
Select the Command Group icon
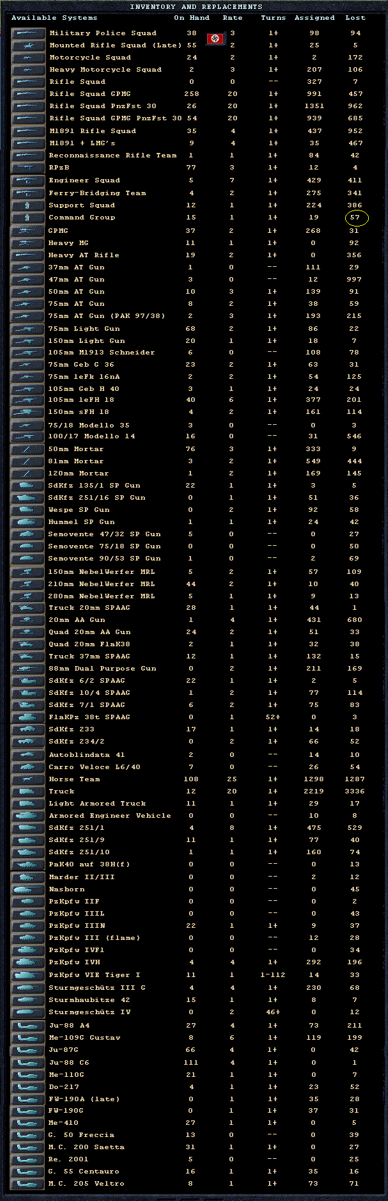pos(28,218)
